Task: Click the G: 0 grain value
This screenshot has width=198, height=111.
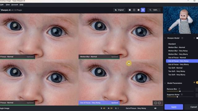Action: (x=117, y=108)
